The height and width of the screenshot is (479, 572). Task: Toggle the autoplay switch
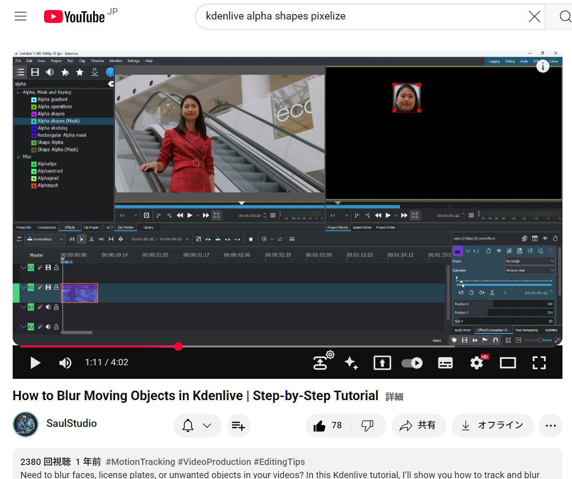coord(412,363)
